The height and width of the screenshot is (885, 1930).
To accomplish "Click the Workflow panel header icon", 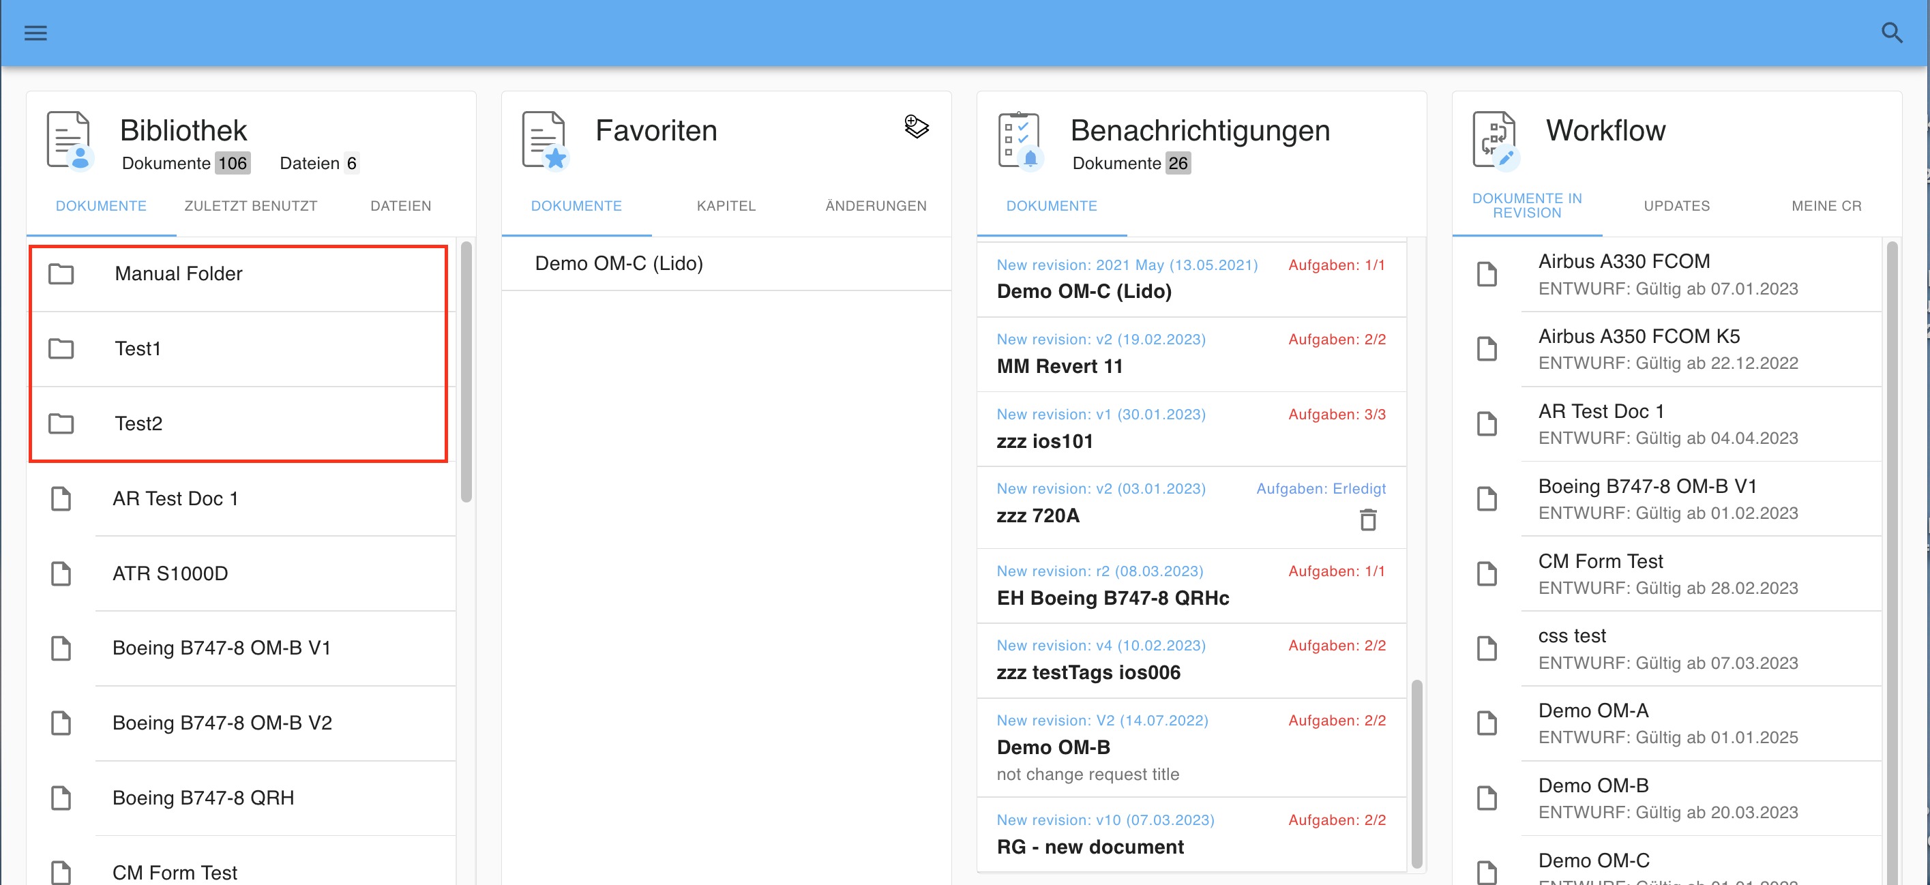I will pos(1495,140).
